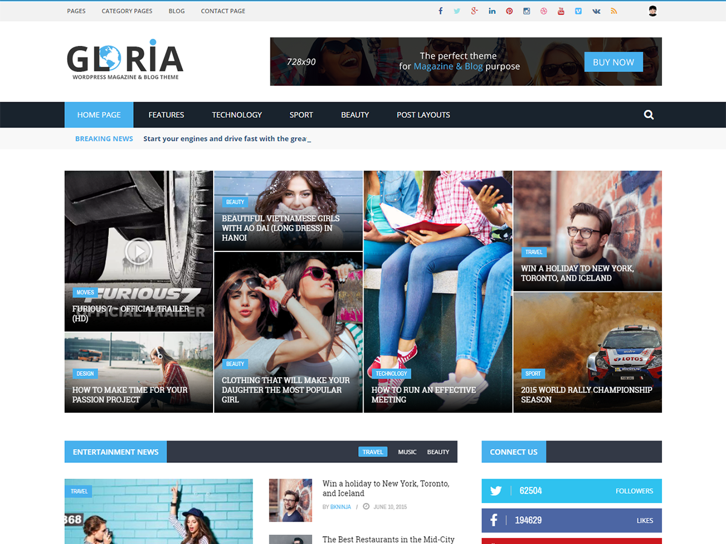Open the Sport nav item
The width and height of the screenshot is (726, 544).
click(301, 115)
